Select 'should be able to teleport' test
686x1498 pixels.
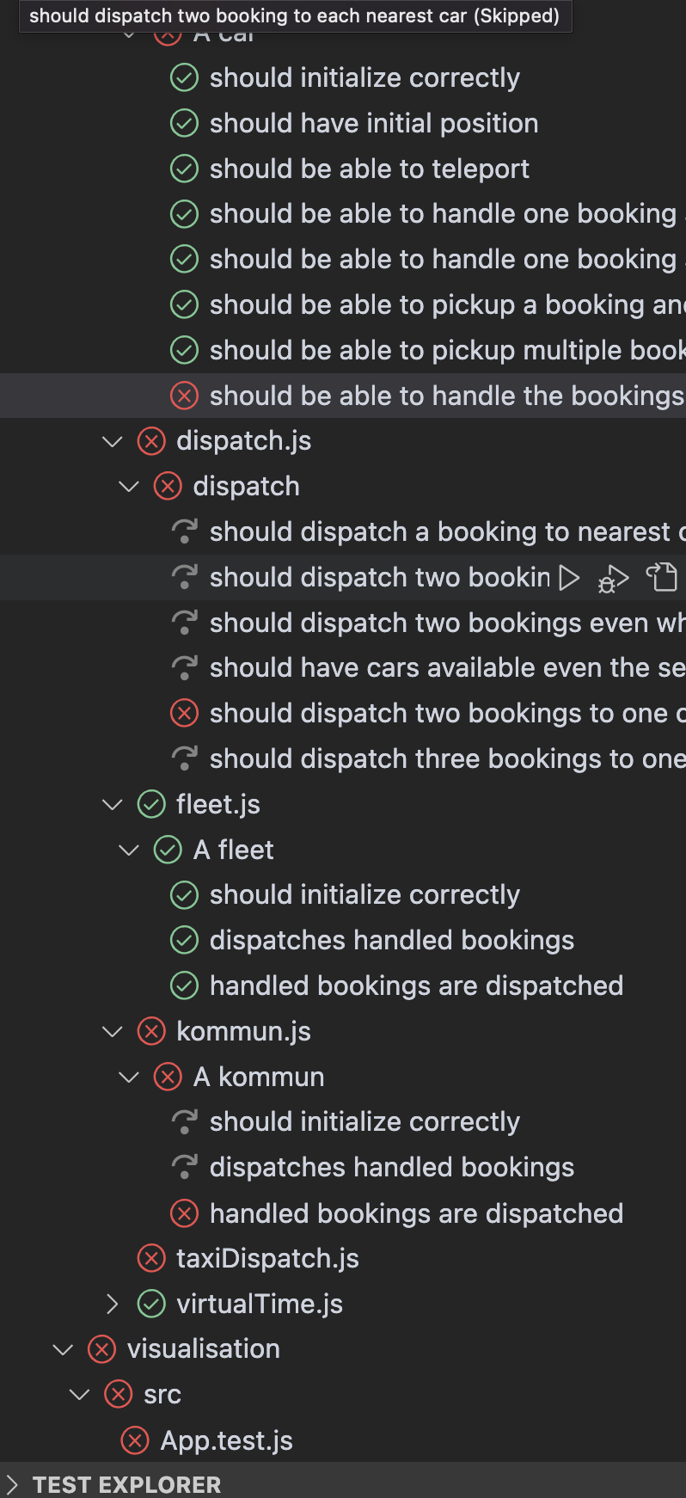[370, 169]
